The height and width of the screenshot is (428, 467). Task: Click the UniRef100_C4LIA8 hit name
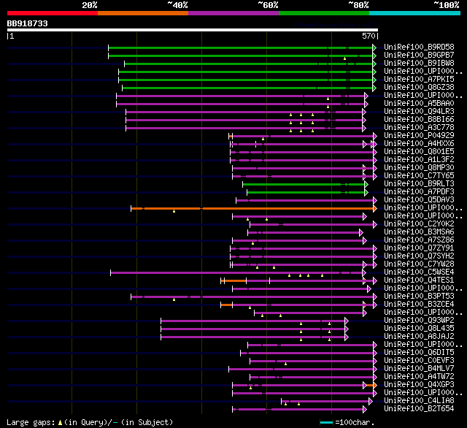419,401
